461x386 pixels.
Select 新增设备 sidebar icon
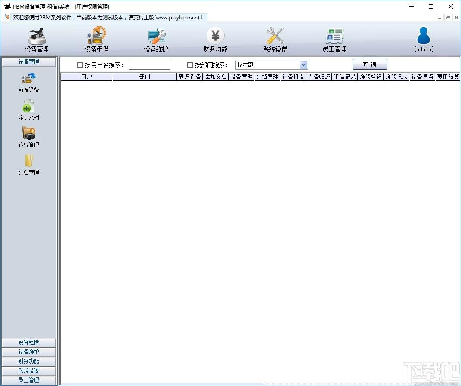pos(28,78)
